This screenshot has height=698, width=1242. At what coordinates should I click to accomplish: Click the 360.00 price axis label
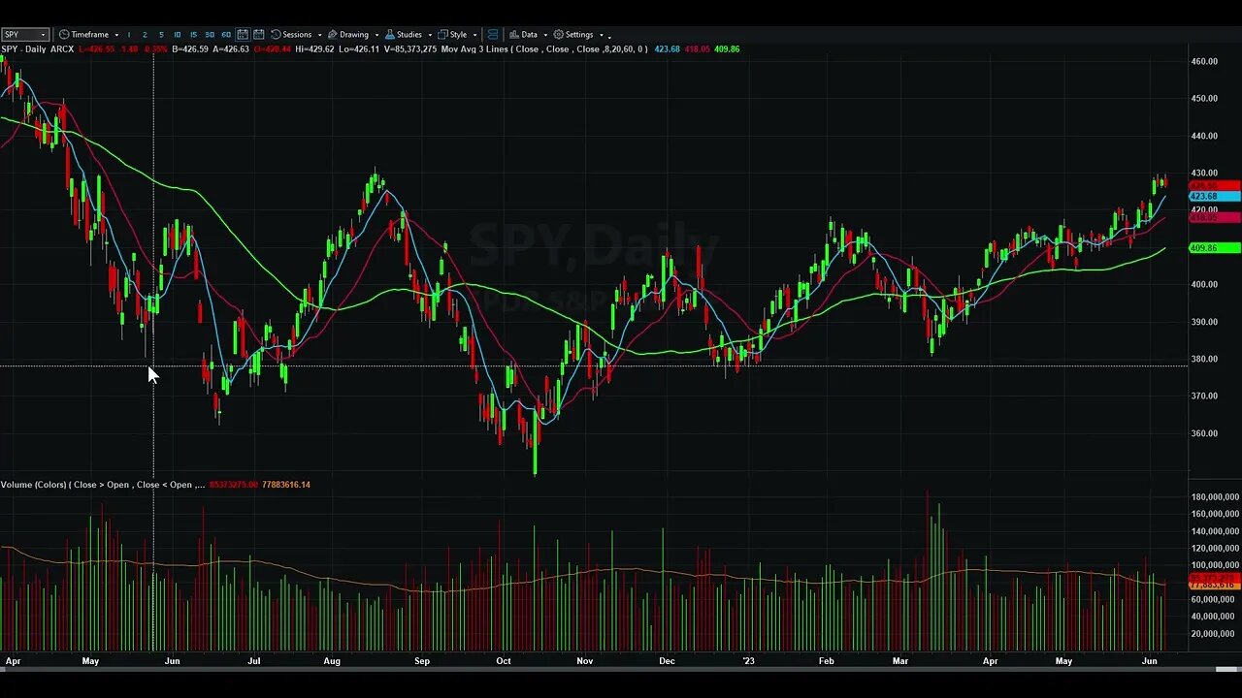pyautogui.click(x=1204, y=433)
